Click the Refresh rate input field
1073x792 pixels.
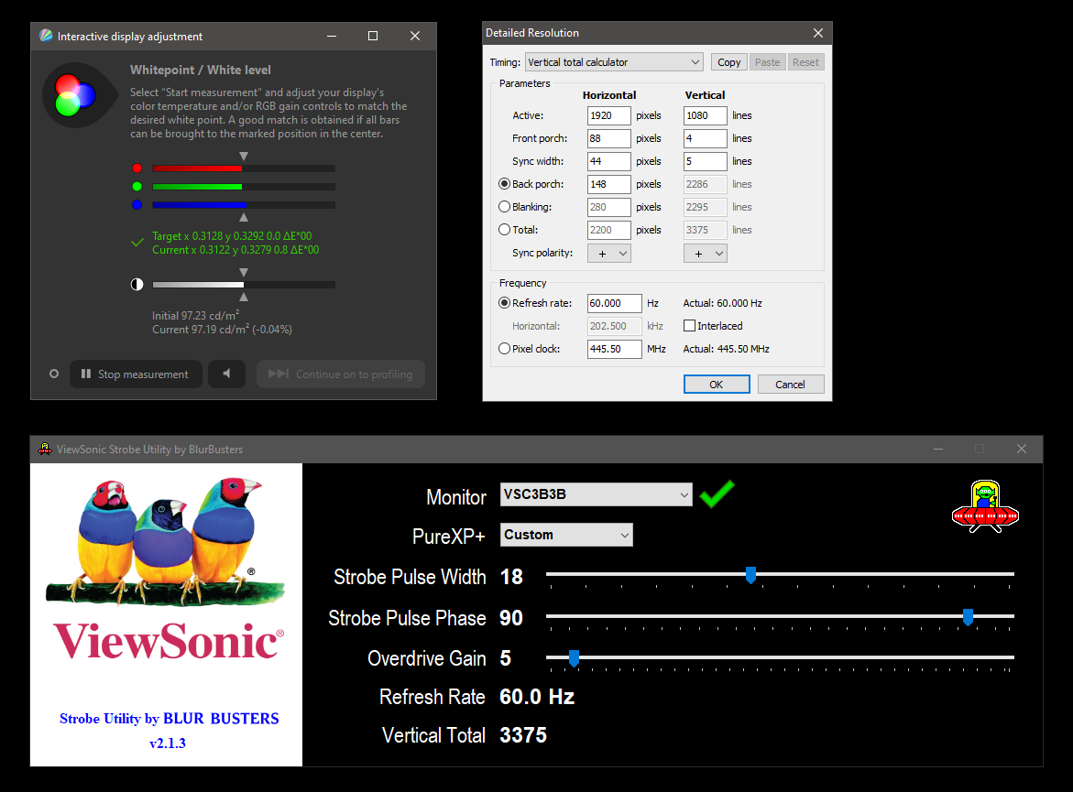tap(613, 303)
